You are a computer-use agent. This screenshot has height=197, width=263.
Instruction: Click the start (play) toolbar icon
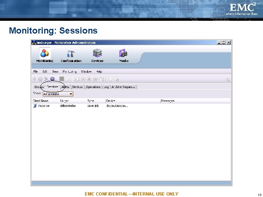coord(83,79)
